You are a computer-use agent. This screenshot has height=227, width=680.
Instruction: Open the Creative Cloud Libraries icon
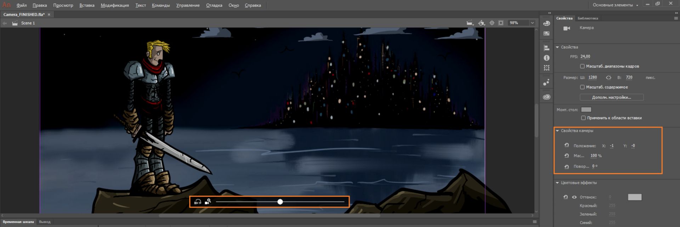tap(546, 97)
